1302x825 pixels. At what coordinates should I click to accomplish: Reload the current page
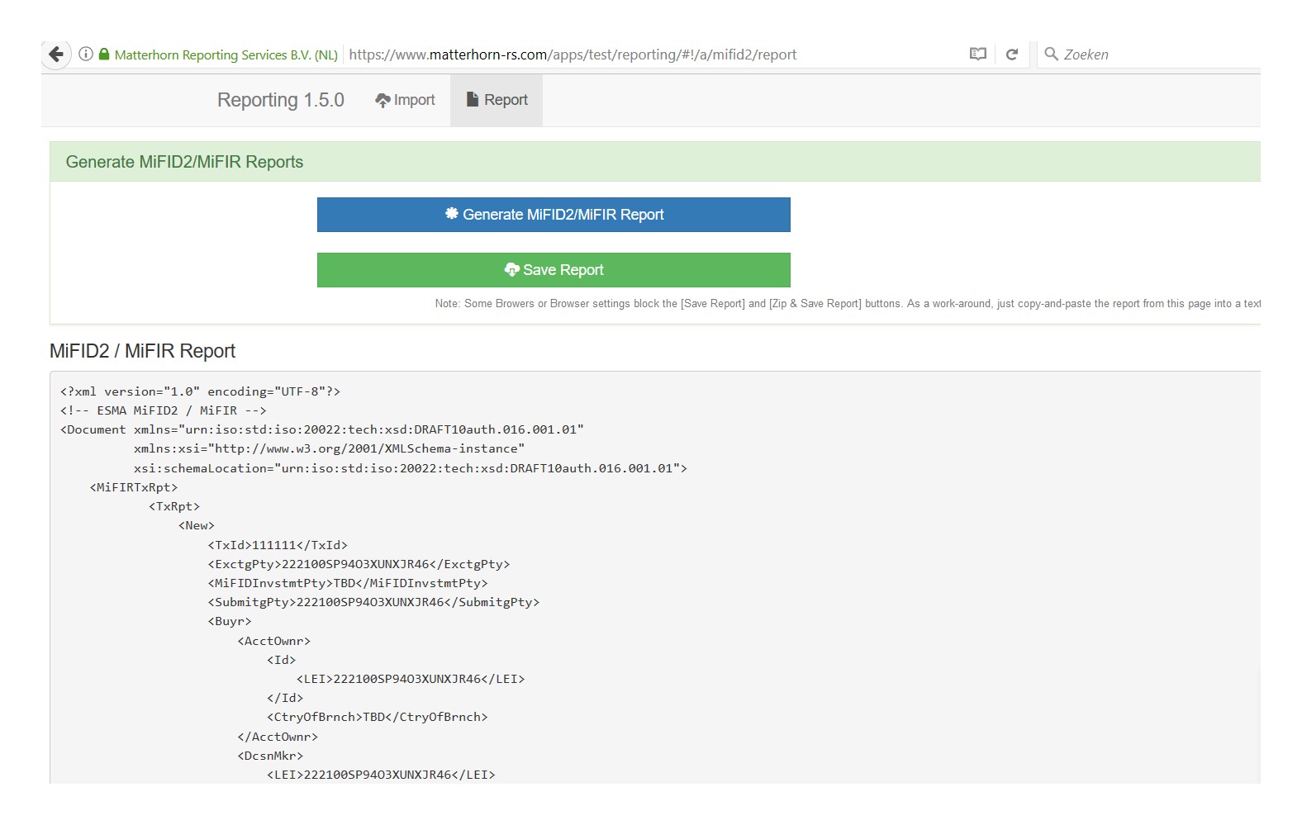[1012, 55]
